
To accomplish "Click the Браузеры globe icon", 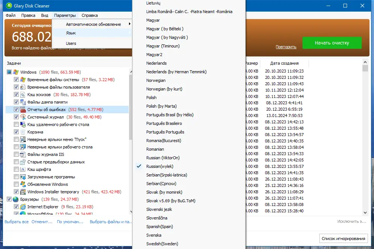I will point(16,199).
